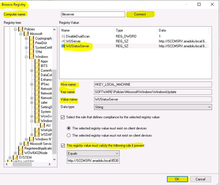220x185 pixels.
Task: Toggle 'Select the rule that defines compliance' checkbox
Action: (63, 117)
